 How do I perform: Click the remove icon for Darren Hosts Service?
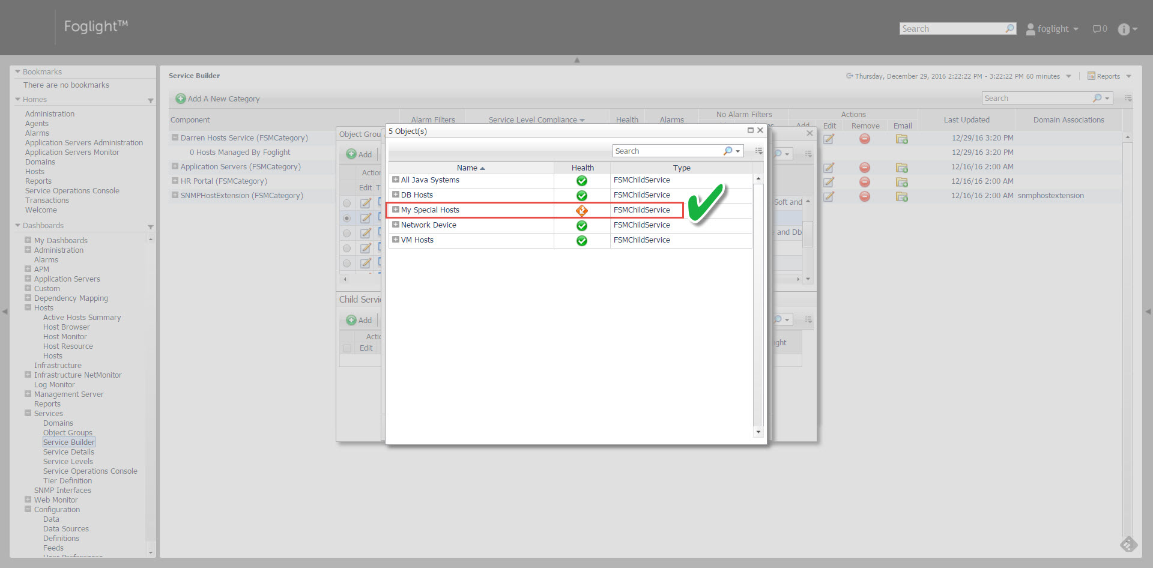pyautogui.click(x=864, y=139)
